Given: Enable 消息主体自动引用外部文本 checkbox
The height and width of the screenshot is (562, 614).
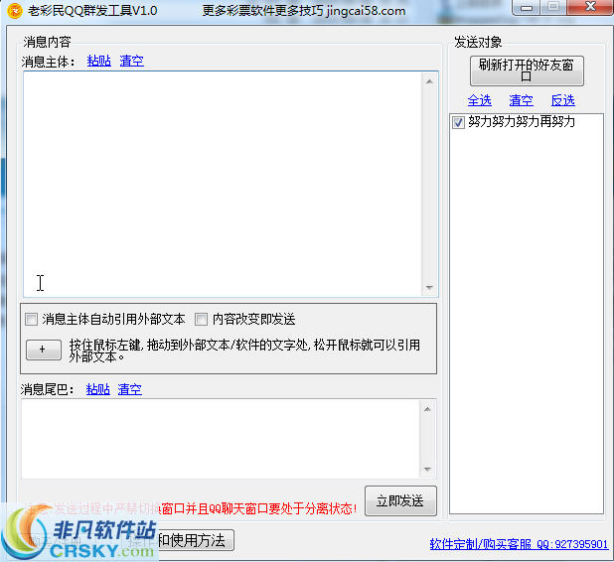Looking at the screenshot, I should pos(31,319).
